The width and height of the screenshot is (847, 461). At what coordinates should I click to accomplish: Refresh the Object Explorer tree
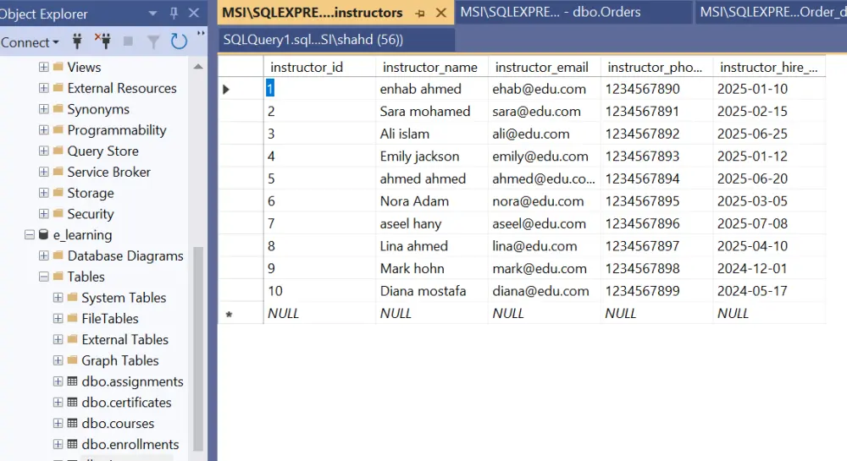(179, 41)
